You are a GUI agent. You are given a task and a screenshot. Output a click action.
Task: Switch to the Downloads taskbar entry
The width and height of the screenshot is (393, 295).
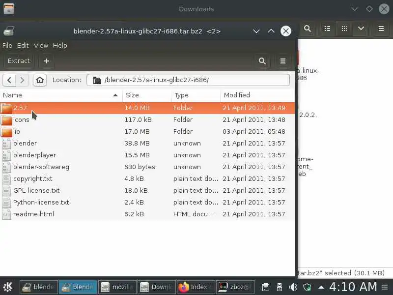(157, 287)
